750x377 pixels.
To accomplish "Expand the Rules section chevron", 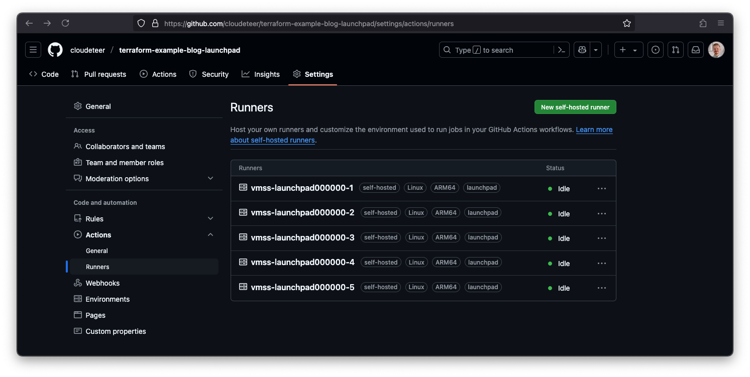I will coord(210,218).
